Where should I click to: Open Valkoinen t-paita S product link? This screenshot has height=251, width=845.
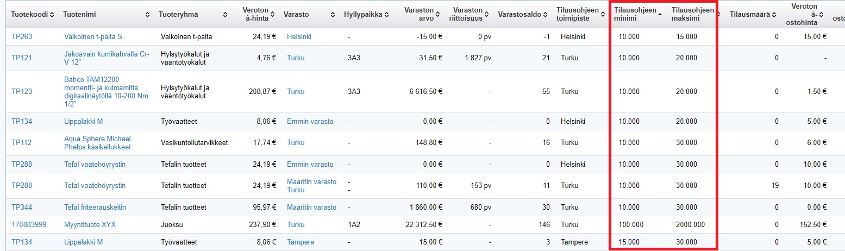pos(93,37)
